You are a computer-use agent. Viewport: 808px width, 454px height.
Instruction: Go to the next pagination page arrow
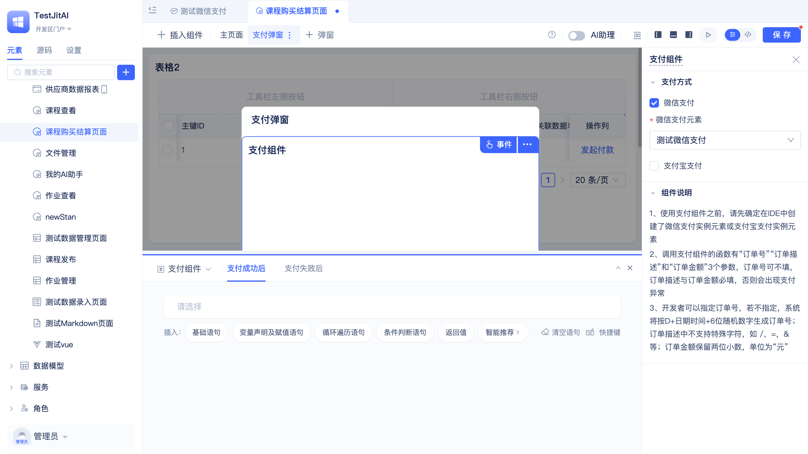(x=563, y=180)
